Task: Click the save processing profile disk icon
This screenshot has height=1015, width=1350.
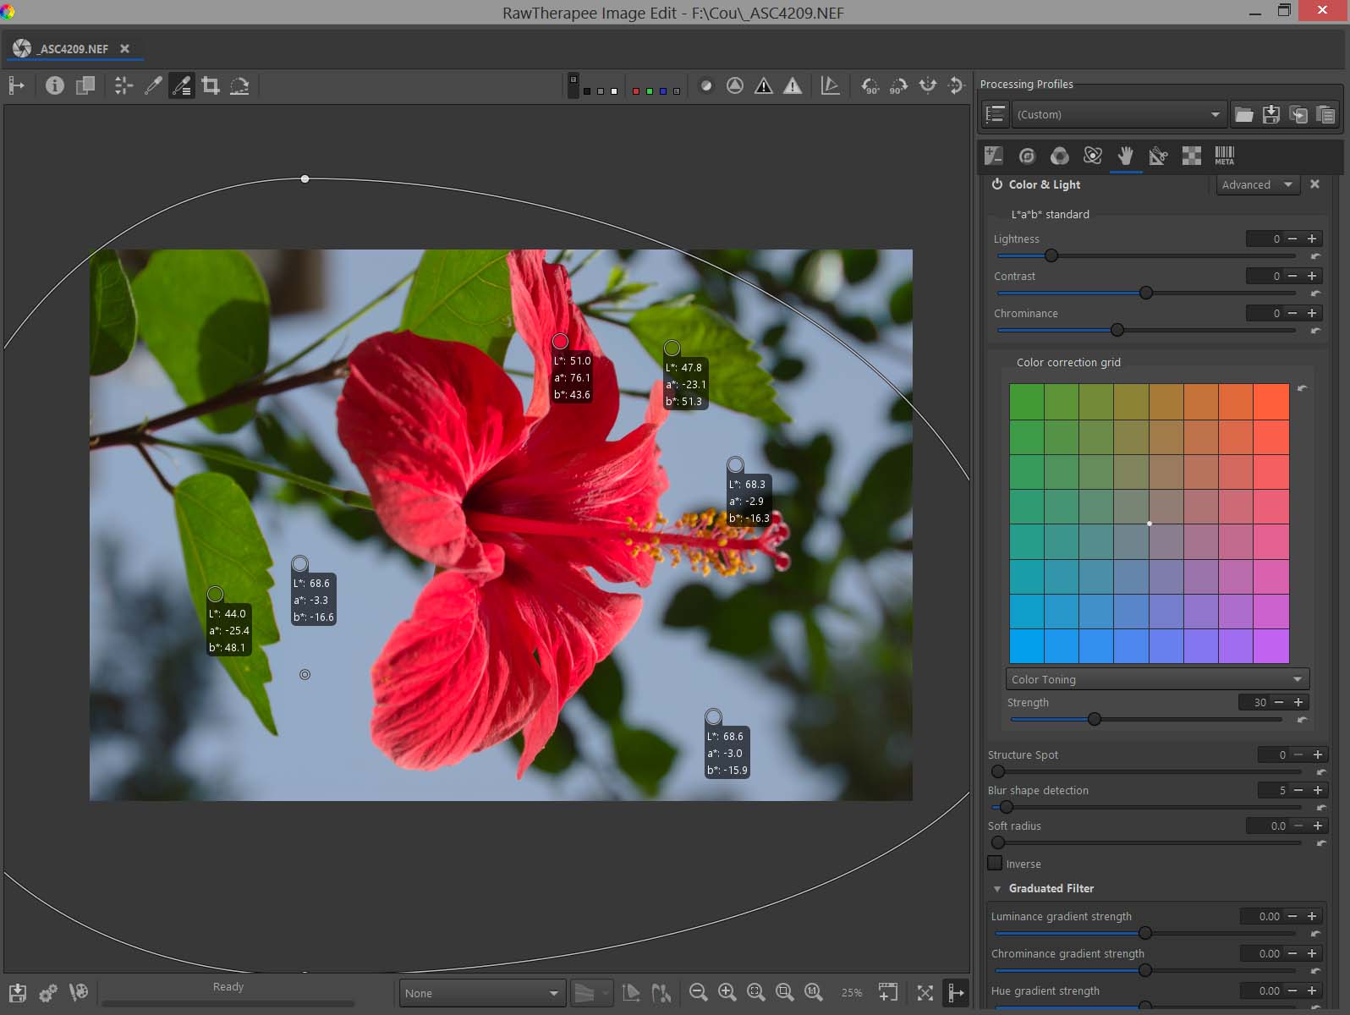Action: (1270, 114)
